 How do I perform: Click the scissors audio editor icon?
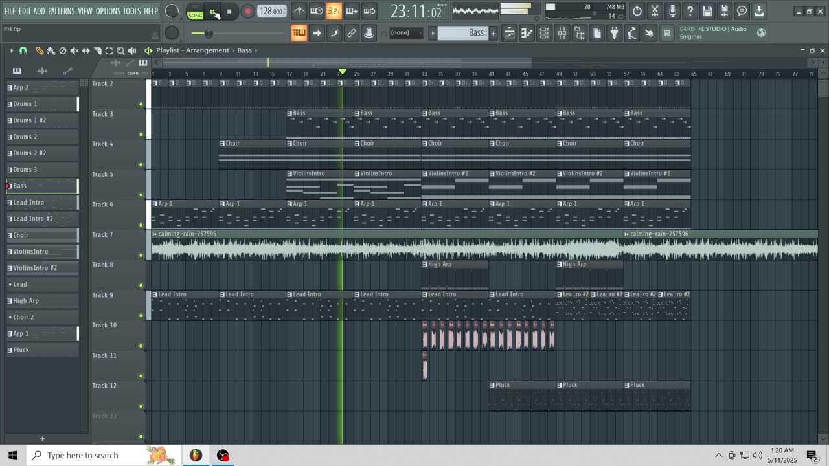[655, 11]
